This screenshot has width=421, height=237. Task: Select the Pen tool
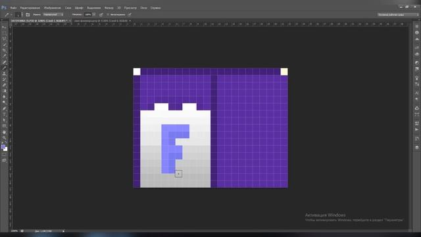[4, 109]
